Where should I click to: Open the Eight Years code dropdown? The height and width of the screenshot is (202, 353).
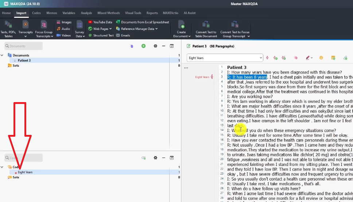click(x=260, y=58)
